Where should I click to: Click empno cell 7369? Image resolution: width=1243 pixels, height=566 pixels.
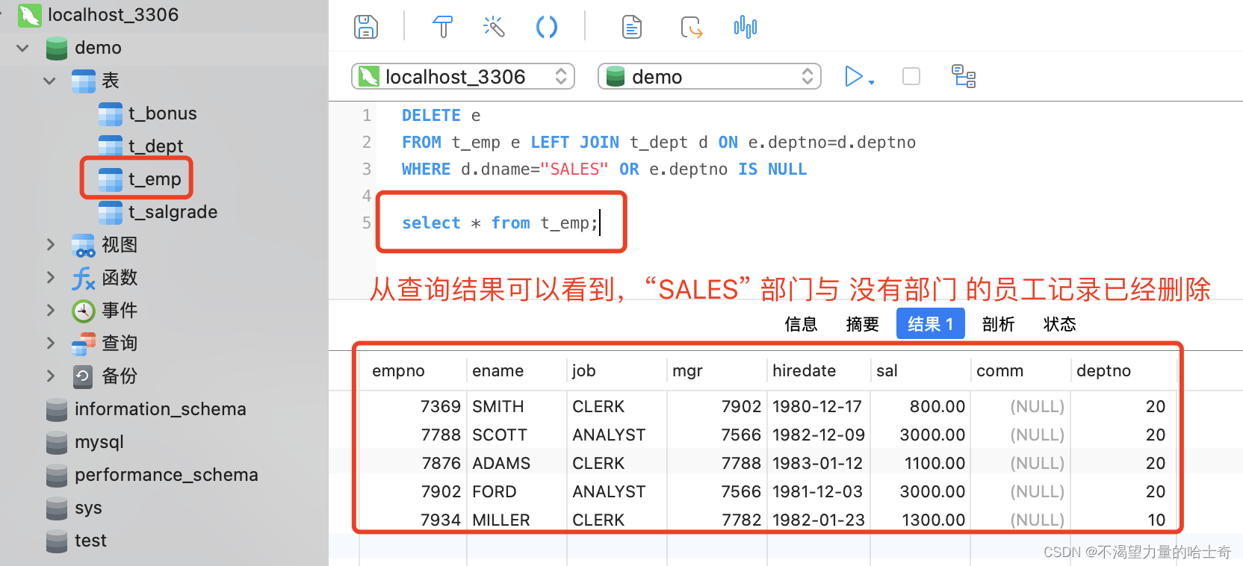pyautogui.click(x=441, y=406)
